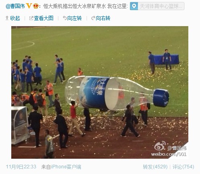200x174 pixels.
Task: Click the orange V verified badge
Action: click(x=29, y=6)
